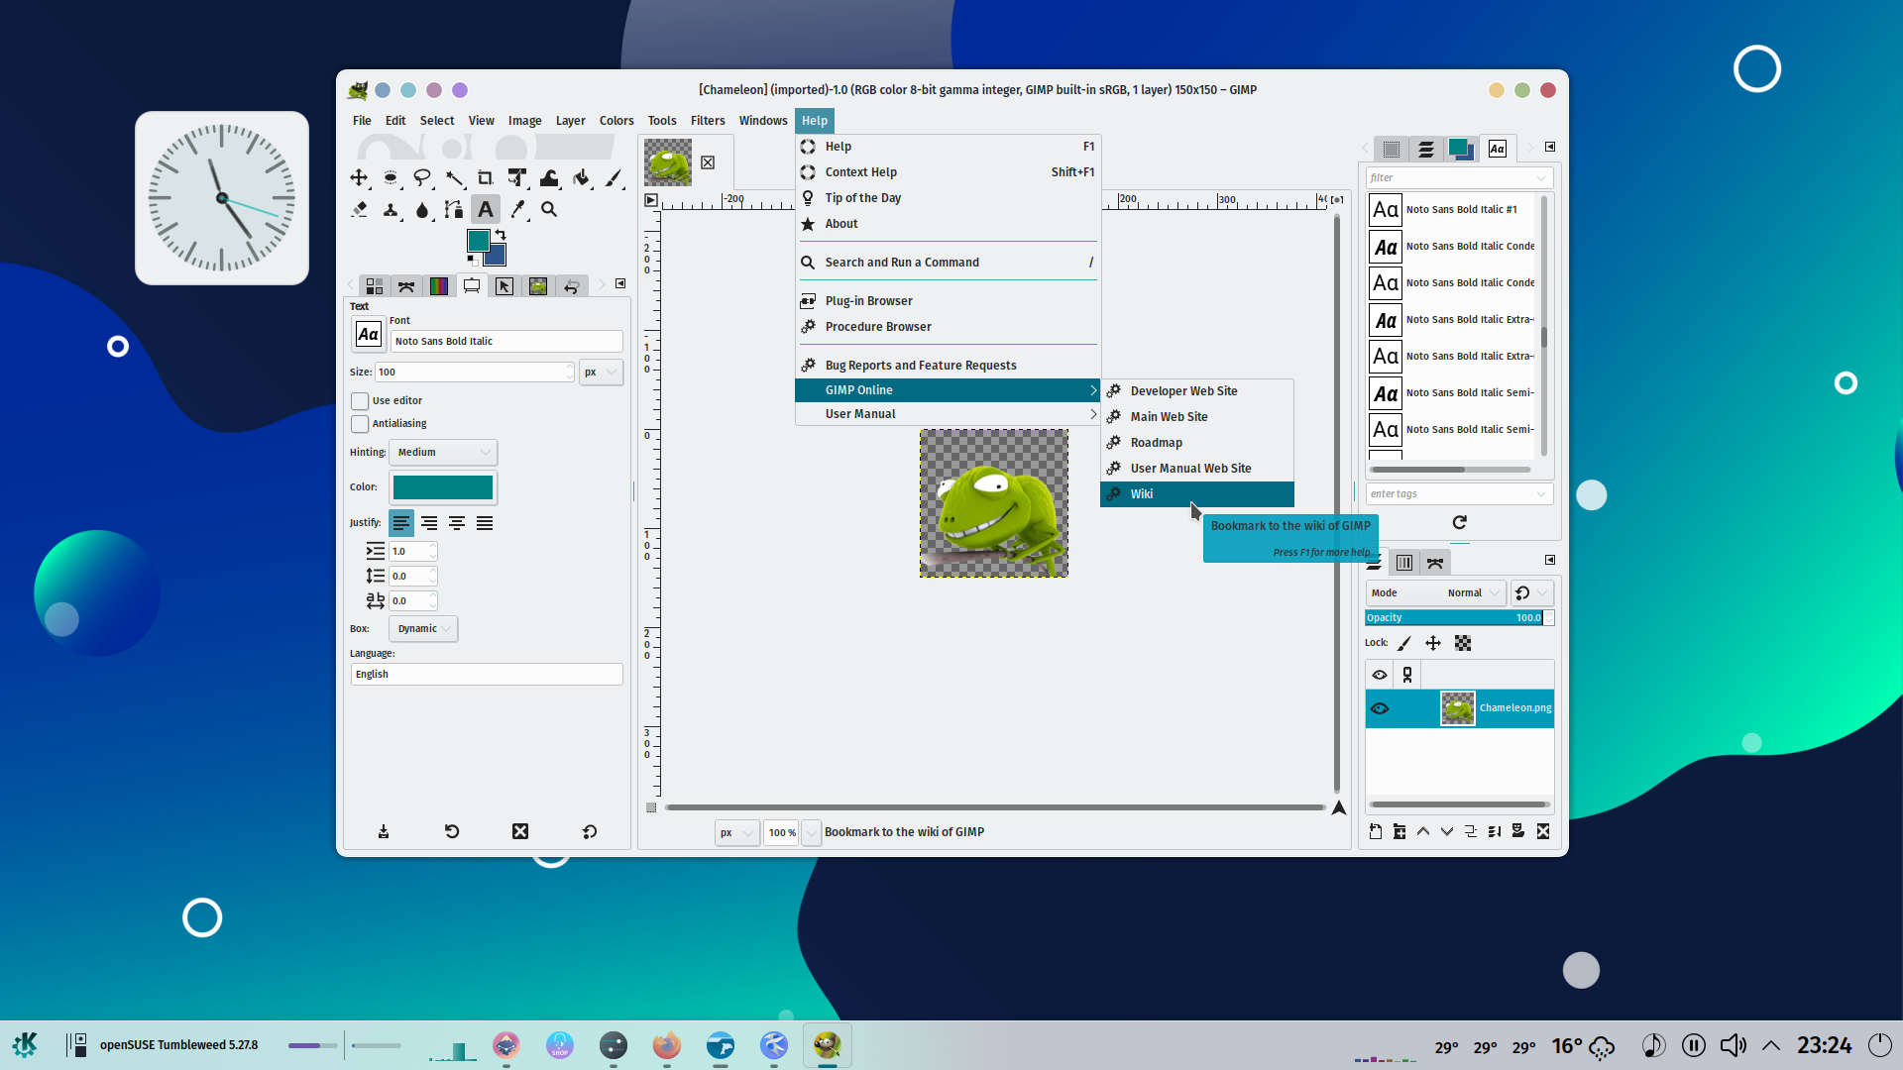Delete the layer icon

1543,831
